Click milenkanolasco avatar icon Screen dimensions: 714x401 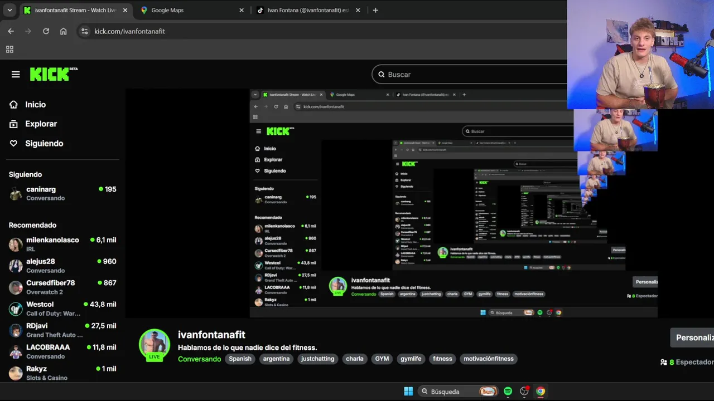pyautogui.click(x=16, y=244)
